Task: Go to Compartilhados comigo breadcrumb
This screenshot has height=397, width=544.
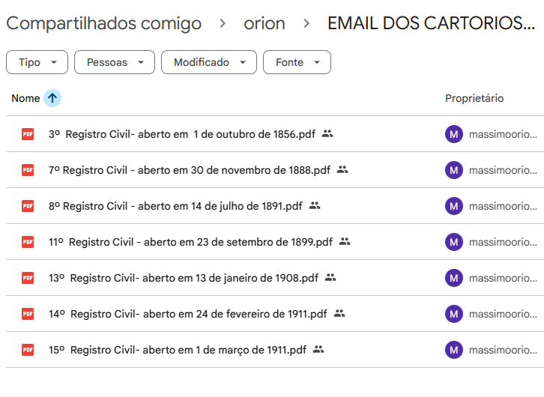Action: point(103,23)
